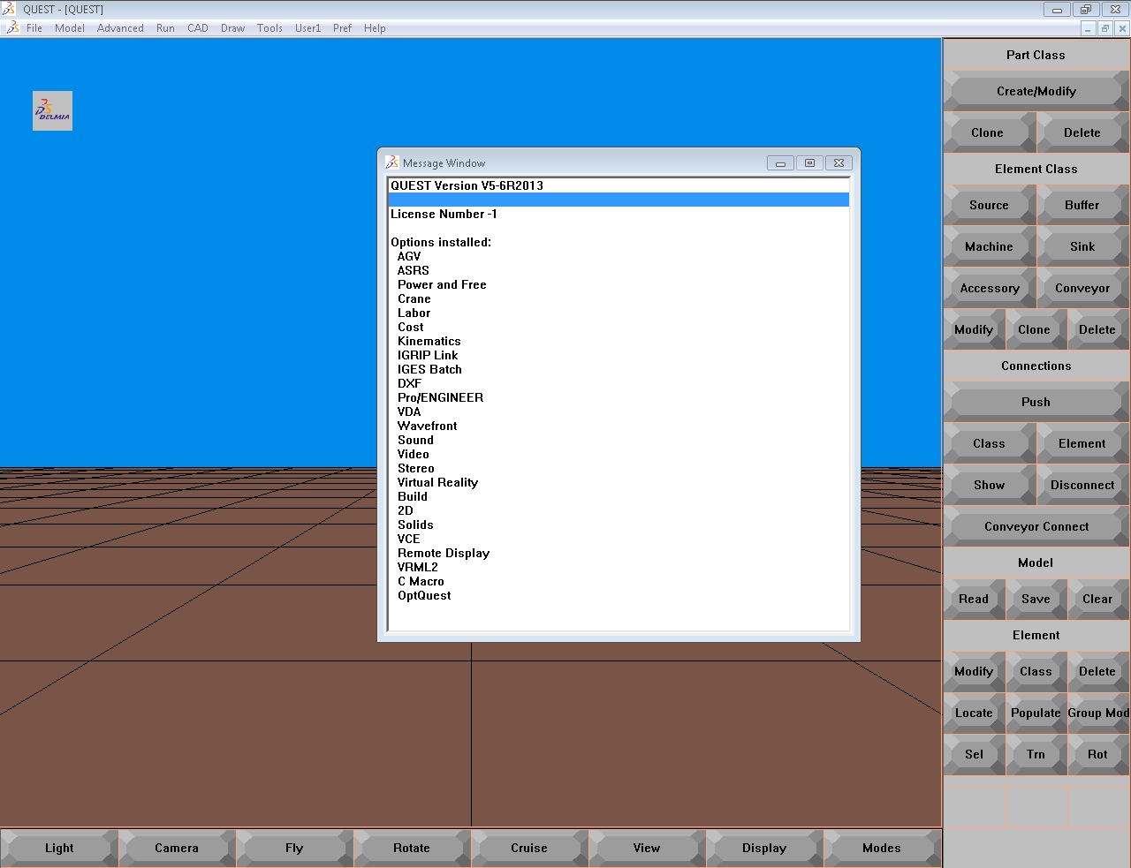Click the DELMIA logo thumbnail in the viewport
The height and width of the screenshot is (868, 1131).
52,110
